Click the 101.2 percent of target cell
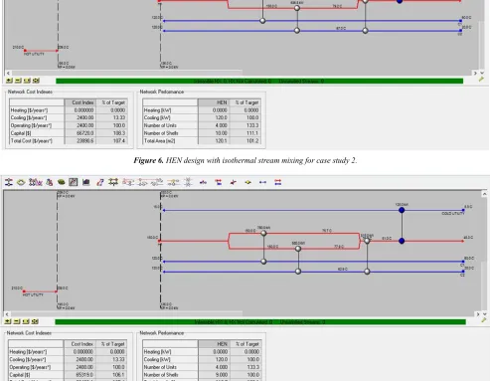490x381 pixels. click(x=245, y=141)
